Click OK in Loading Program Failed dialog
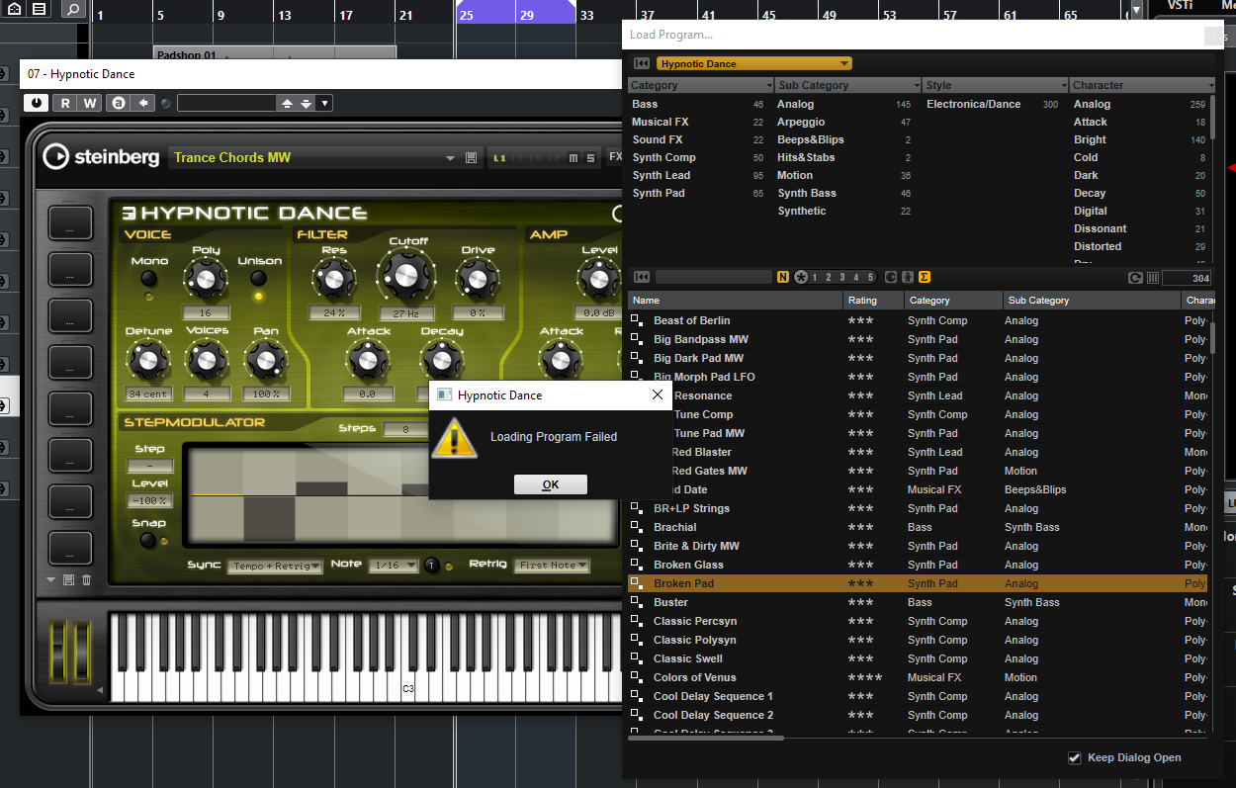Viewport: 1236px width, 788px height. 551,484
